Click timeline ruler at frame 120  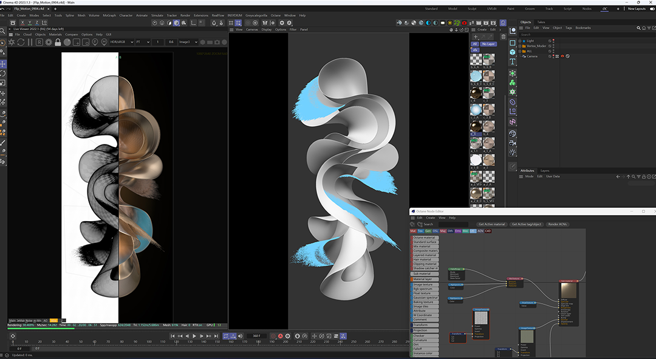(176, 342)
